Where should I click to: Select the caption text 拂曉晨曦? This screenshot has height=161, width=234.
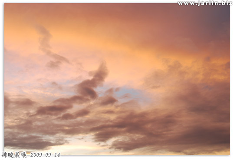pyautogui.click(x=14, y=155)
